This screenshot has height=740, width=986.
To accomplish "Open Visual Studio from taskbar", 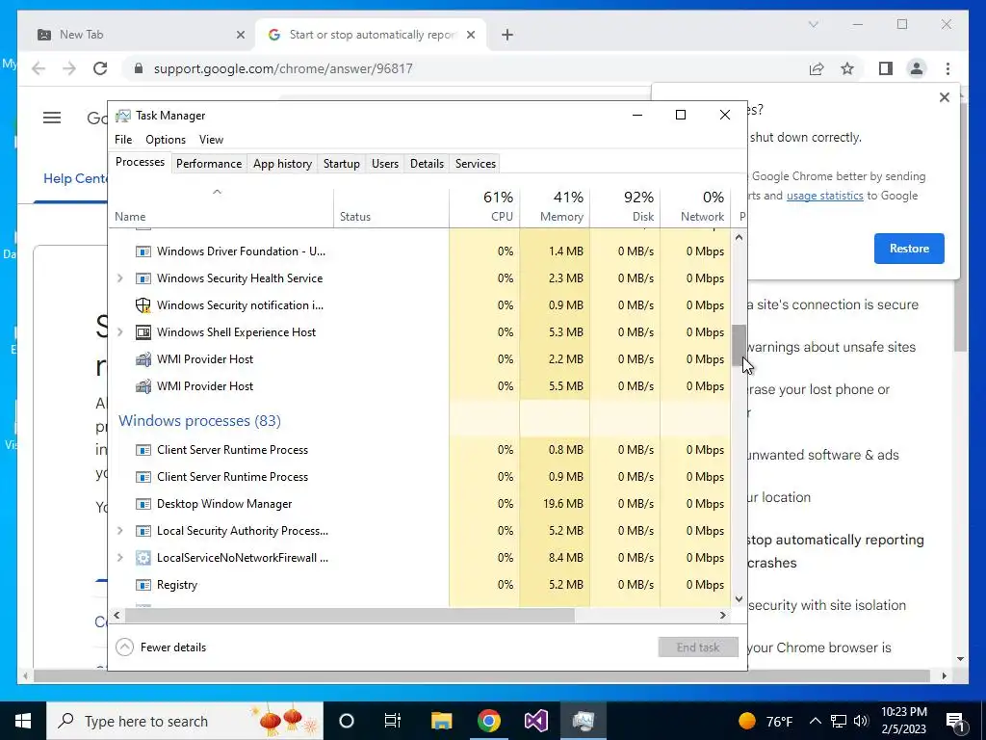I will pyautogui.click(x=535, y=721).
